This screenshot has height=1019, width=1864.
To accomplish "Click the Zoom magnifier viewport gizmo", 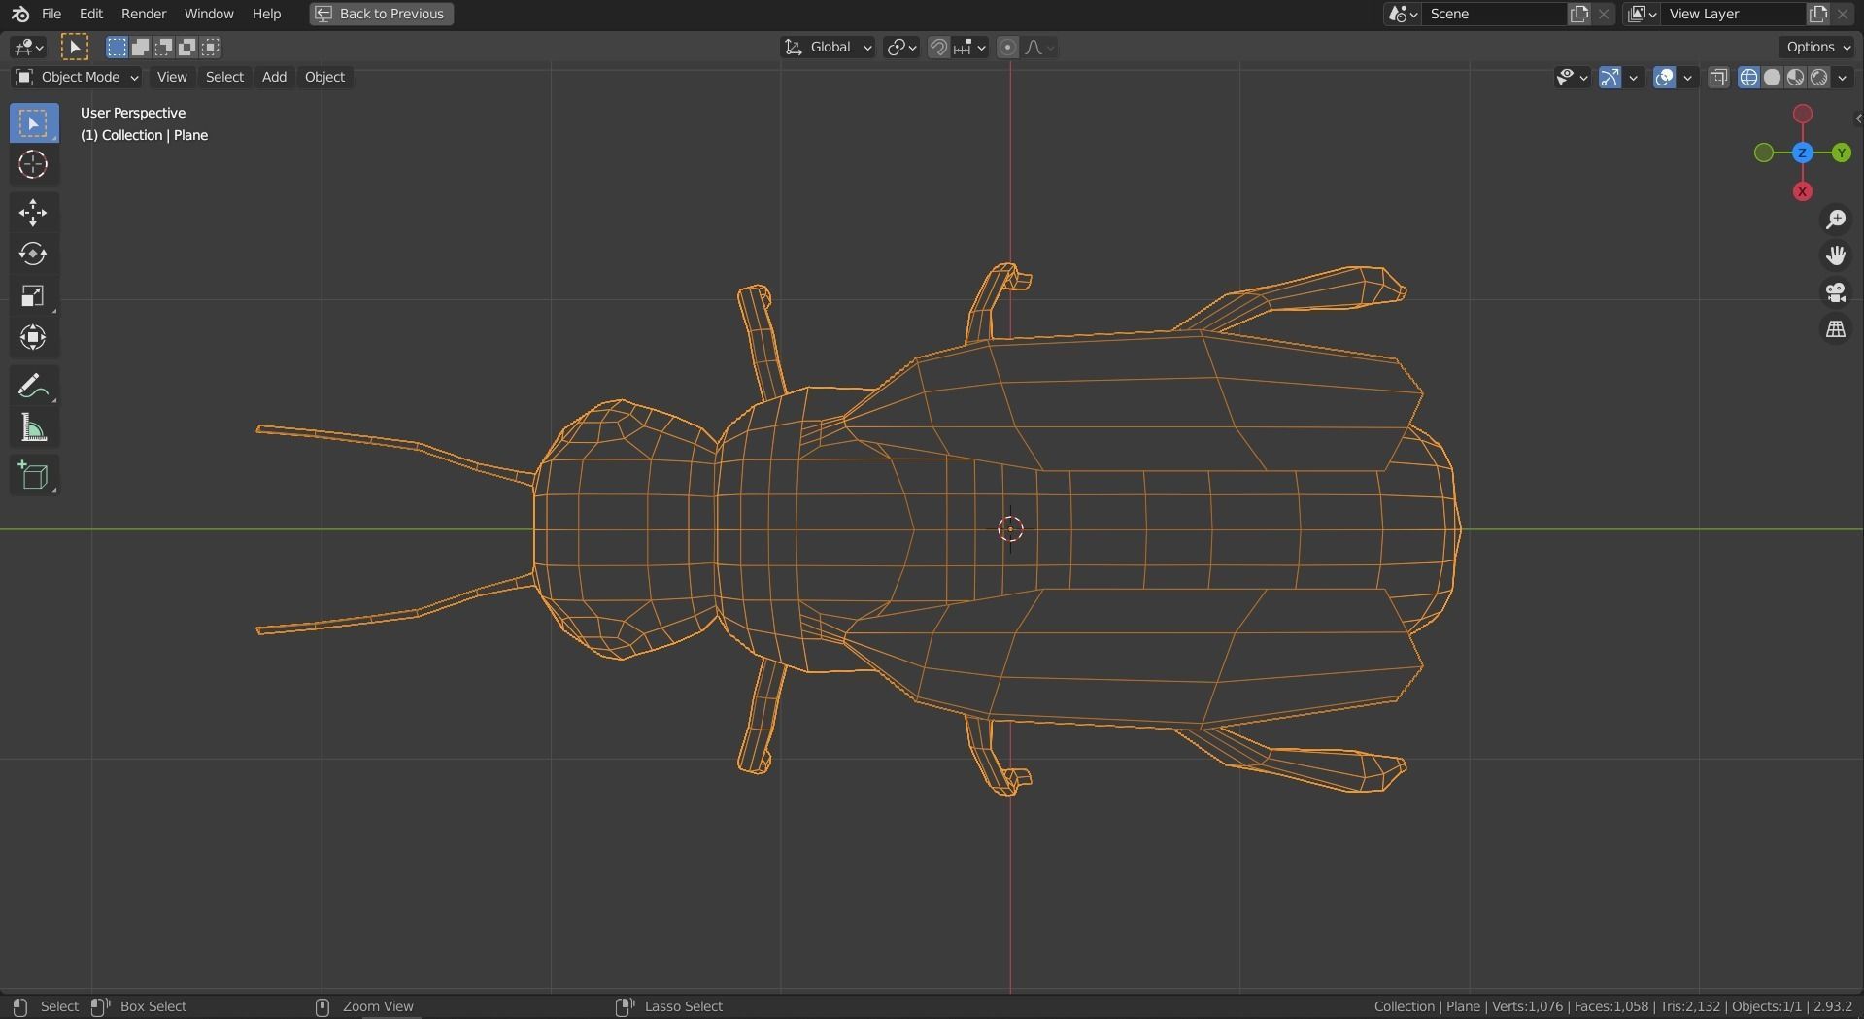I will pos(1836,220).
